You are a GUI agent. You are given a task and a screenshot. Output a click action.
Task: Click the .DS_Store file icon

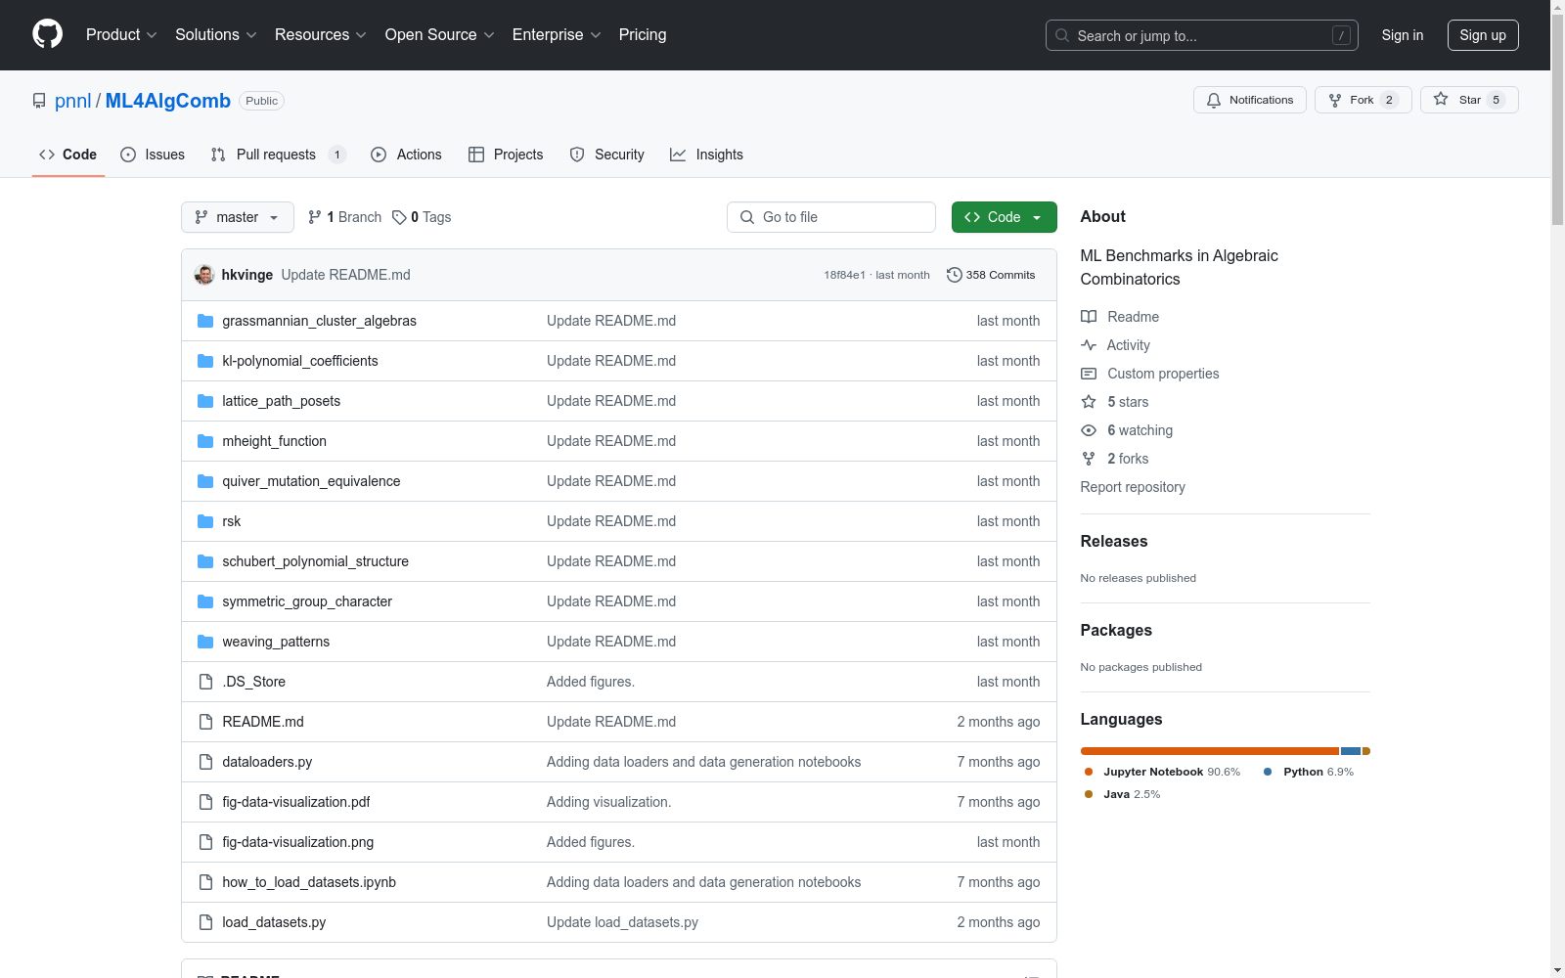[205, 682]
